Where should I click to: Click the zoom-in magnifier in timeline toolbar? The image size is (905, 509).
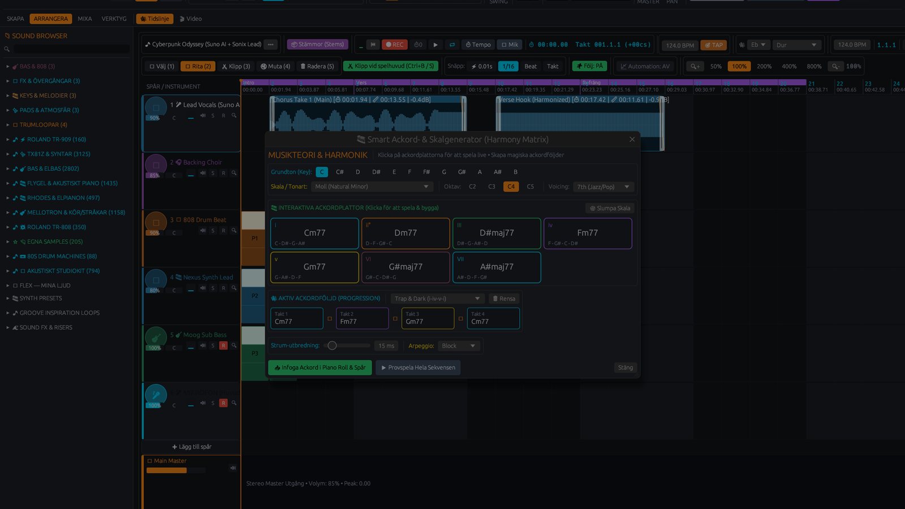695,66
